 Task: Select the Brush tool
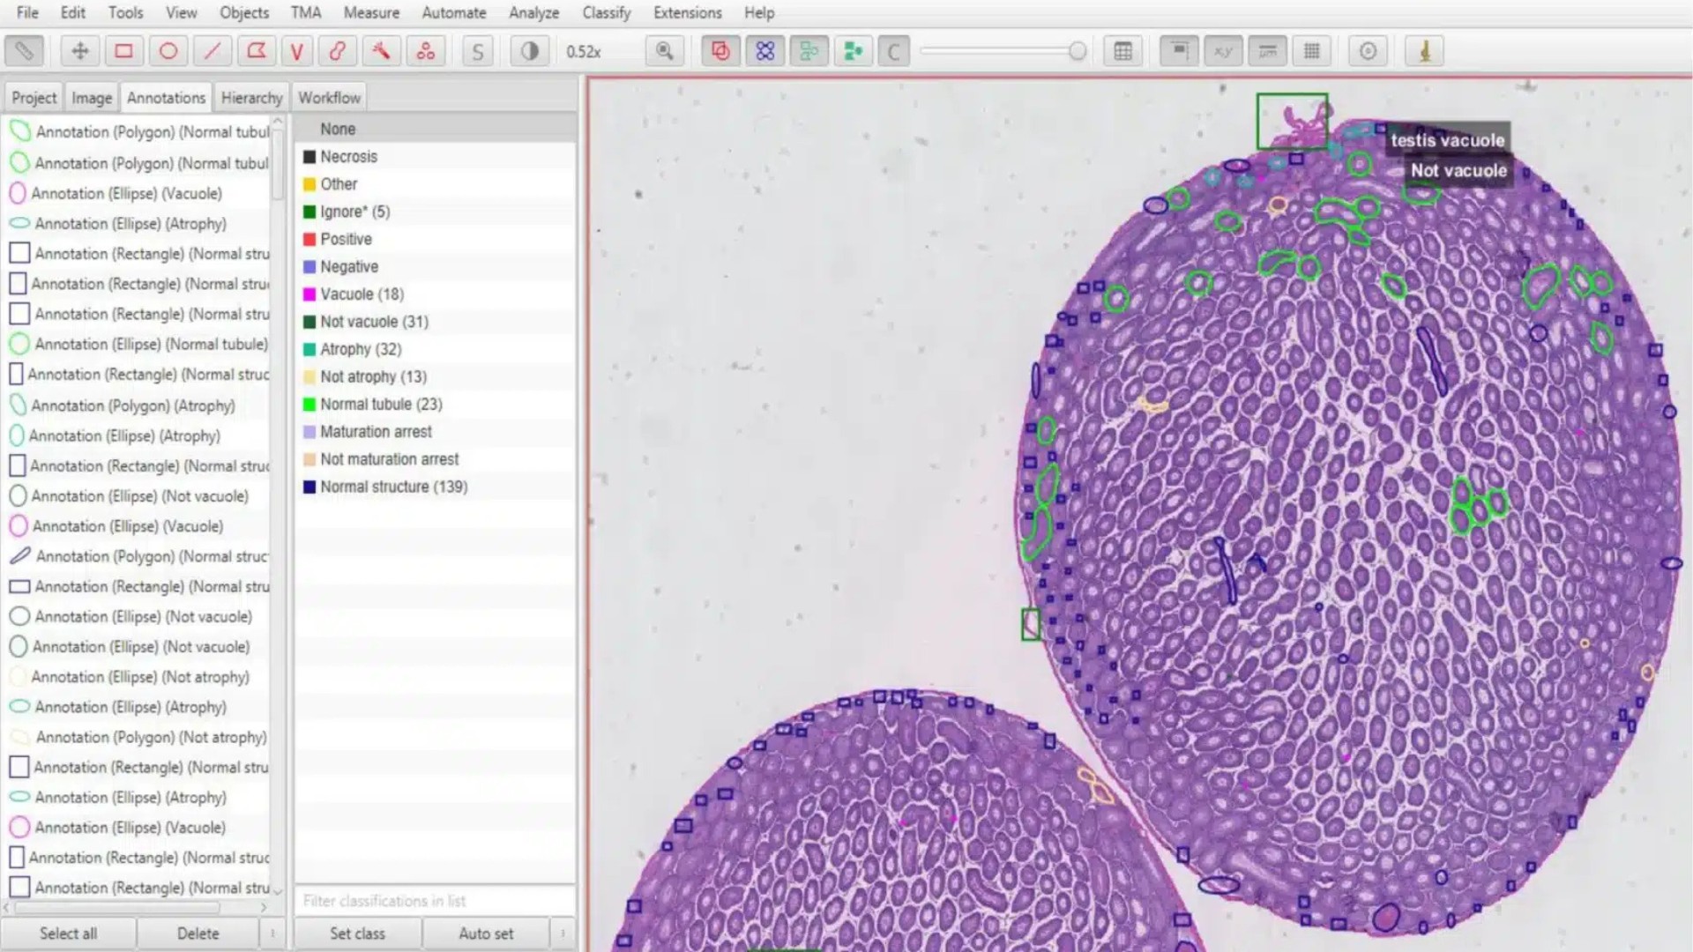[338, 51]
